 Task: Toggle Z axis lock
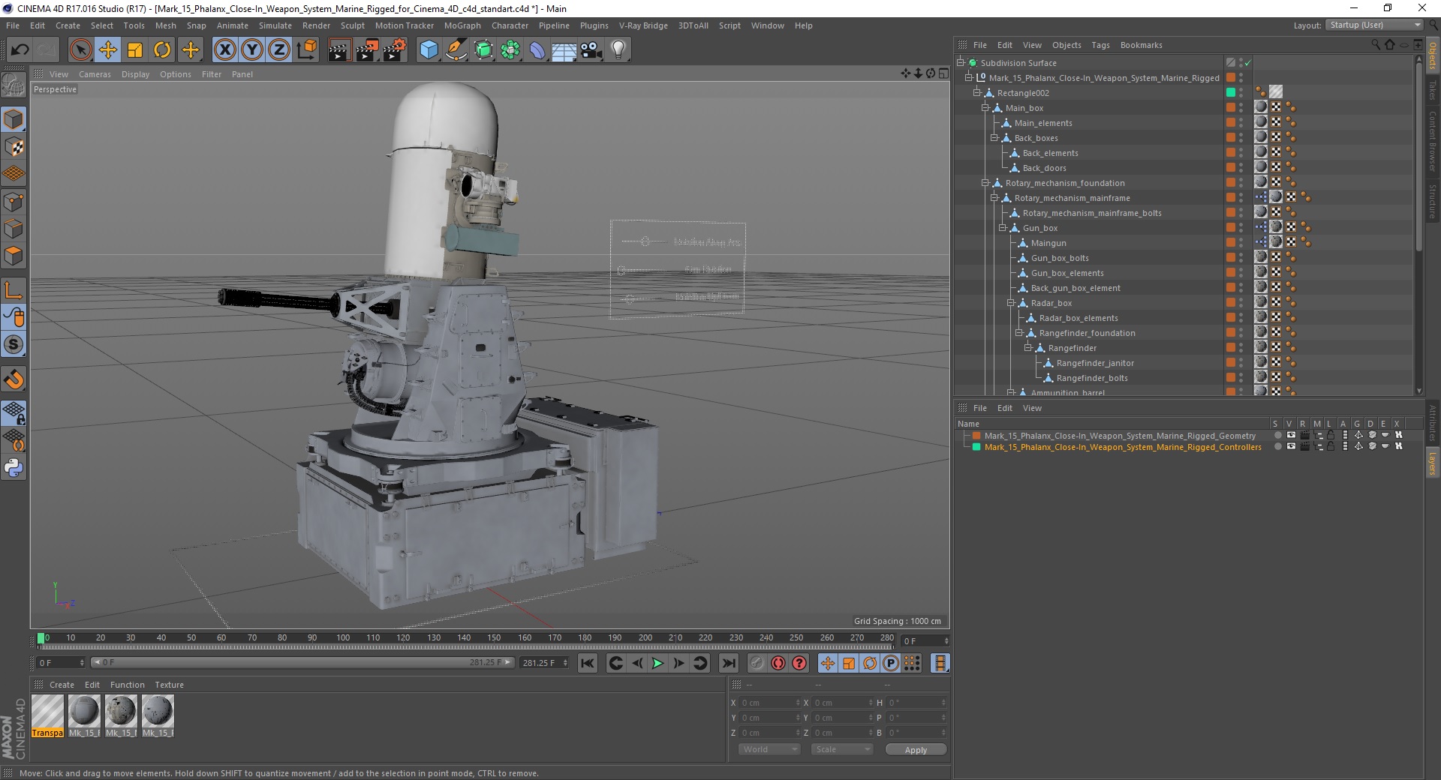coord(279,50)
